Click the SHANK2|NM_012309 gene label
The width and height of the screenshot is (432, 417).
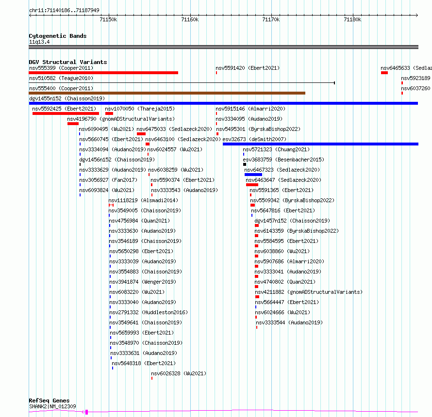tap(52, 406)
